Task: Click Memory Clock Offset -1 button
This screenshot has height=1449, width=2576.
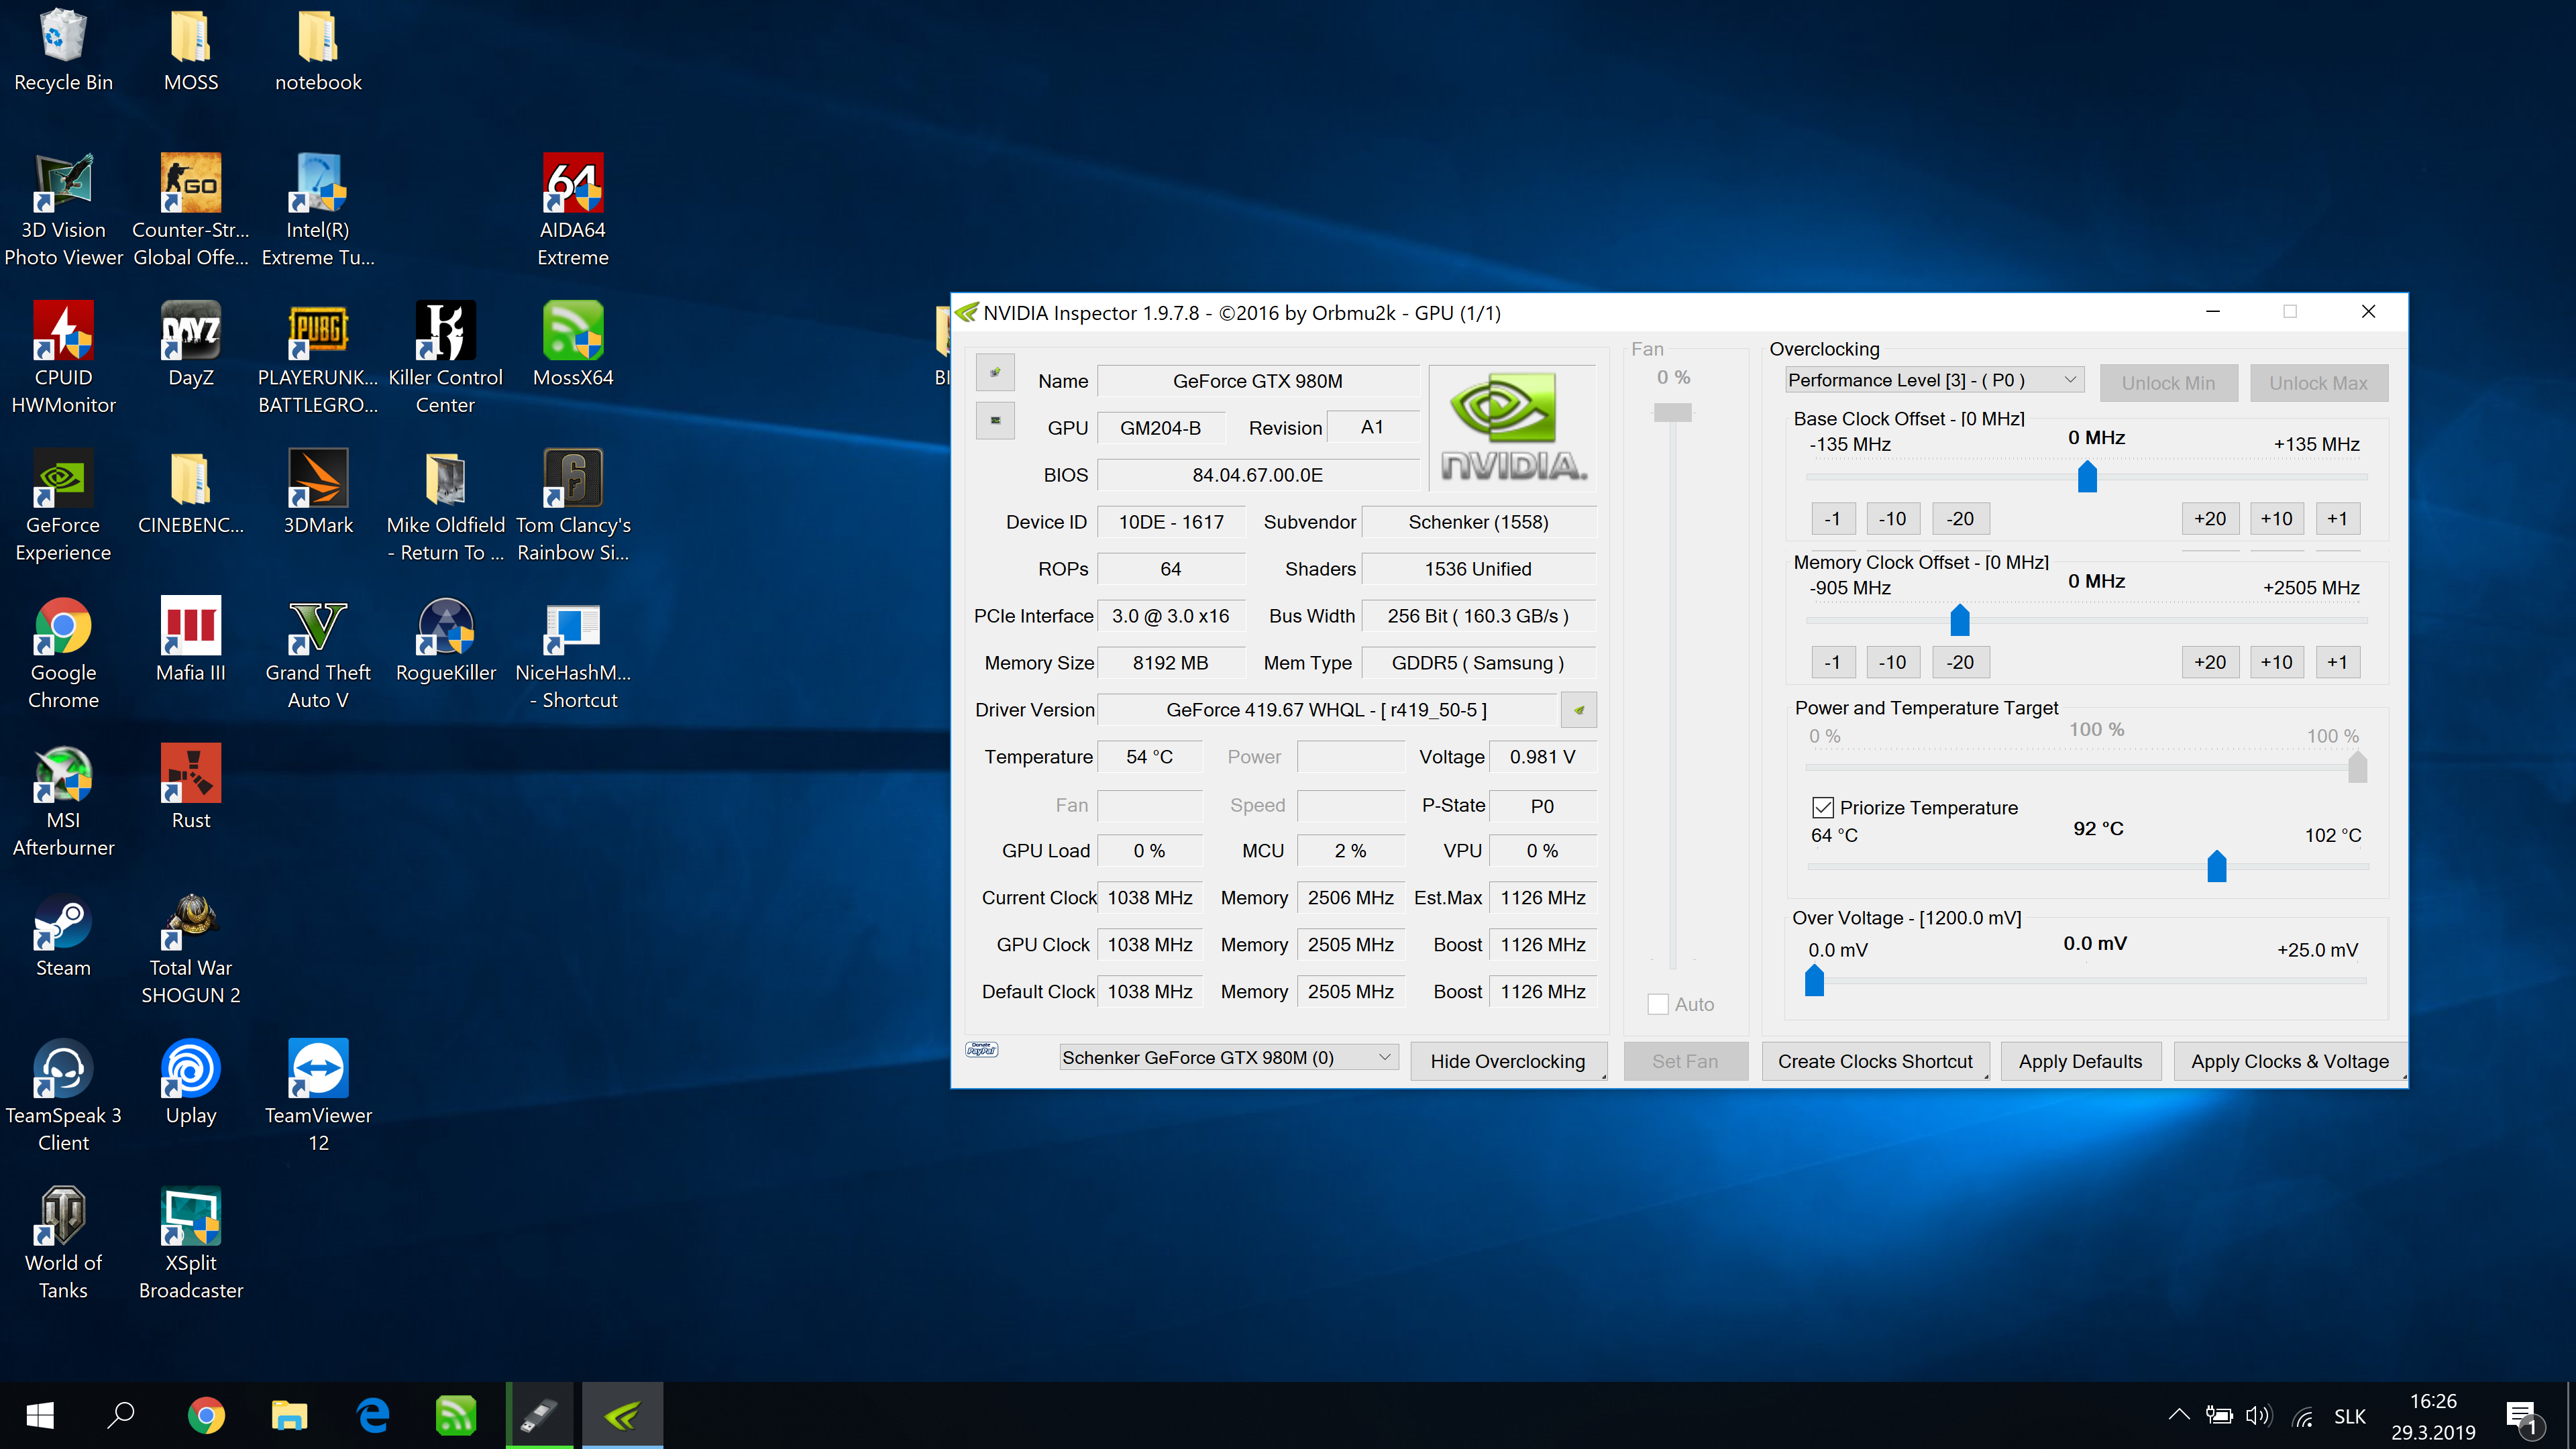Action: 1832,661
